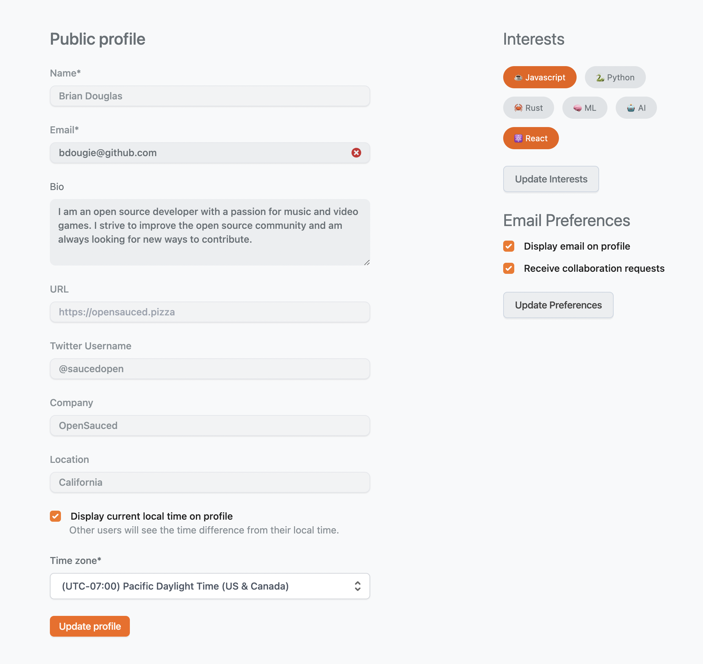Image resolution: width=703 pixels, height=664 pixels.
Task: Click the Twitter Username field
Action: coord(210,369)
